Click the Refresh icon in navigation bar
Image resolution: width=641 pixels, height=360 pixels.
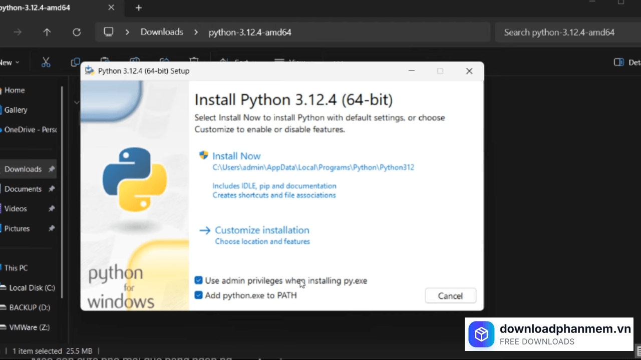(x=77, y=32)
